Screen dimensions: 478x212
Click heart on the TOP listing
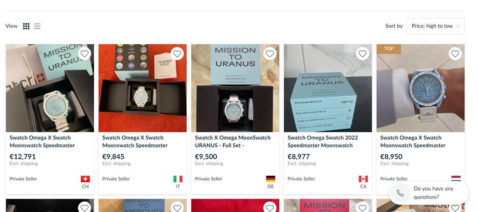(x=455, y=54)
